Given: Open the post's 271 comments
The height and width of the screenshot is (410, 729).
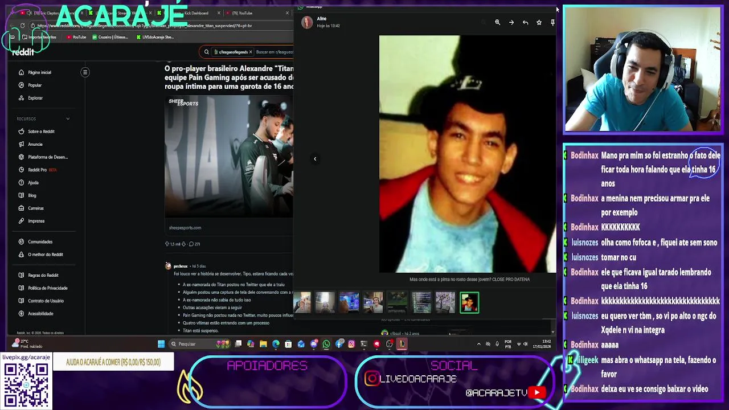Looking at the screenshot, I should click(194, 244).
